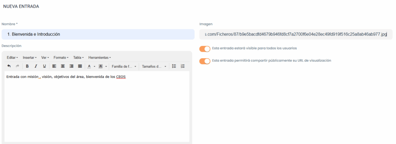The height and width of the screenshot is (144, 396).
Task: Click the background color swatch button
Action: click(x=101, y=66)
